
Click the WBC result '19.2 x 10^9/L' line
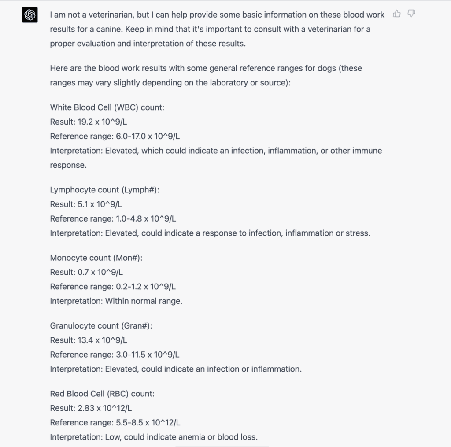tap(89, 122)
